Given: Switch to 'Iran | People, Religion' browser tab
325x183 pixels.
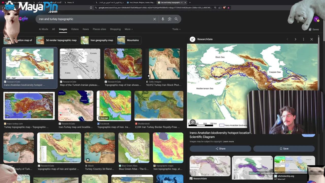Looking at the screenshot, I should 140,3.
